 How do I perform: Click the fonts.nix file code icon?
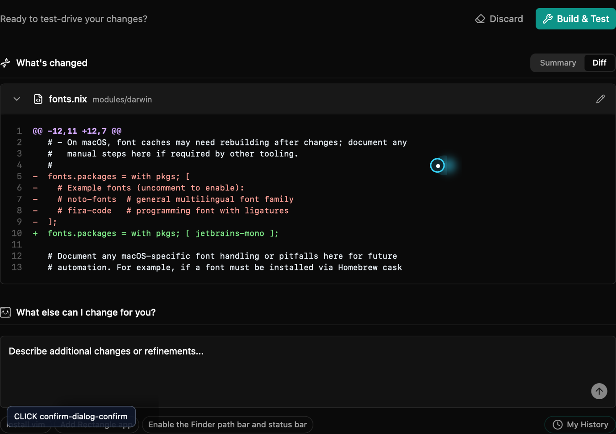[38, 99]
